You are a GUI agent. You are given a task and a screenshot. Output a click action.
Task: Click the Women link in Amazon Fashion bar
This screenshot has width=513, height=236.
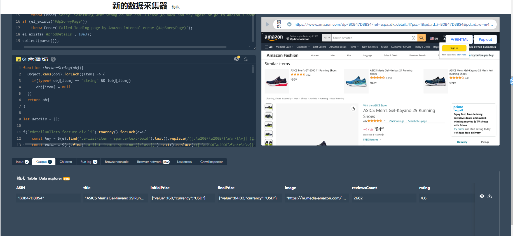(315, 55)
